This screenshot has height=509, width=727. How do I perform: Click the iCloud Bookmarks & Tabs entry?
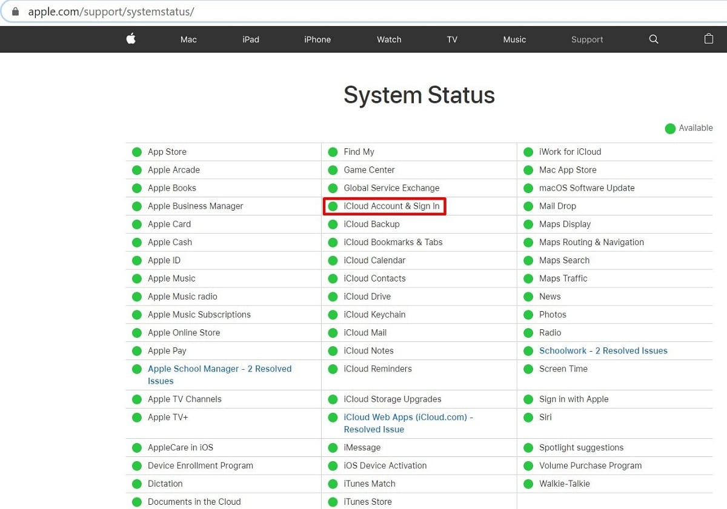[393, 242]
